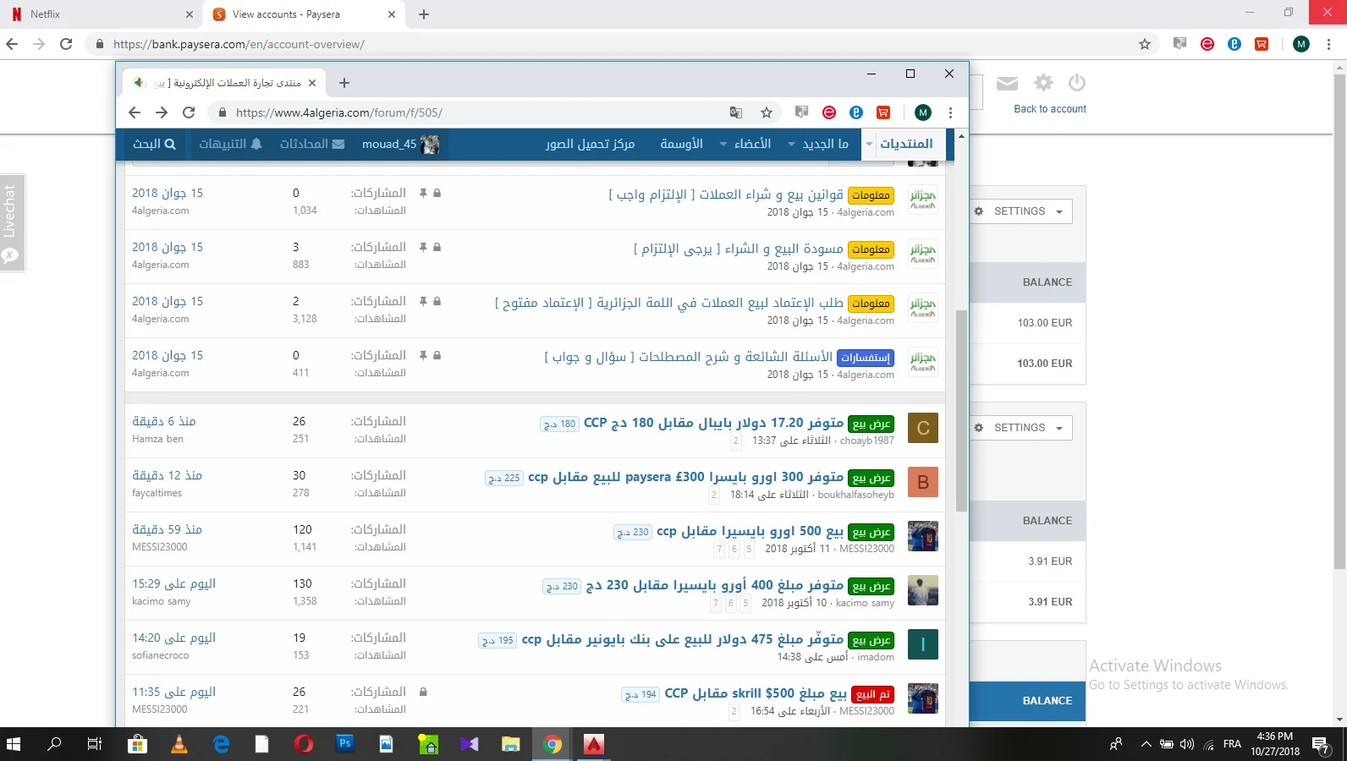Open the thread selling 500 euro Paysera for CCP
The height and width of the screenshot is (761, 1347).
pos(750,531)
